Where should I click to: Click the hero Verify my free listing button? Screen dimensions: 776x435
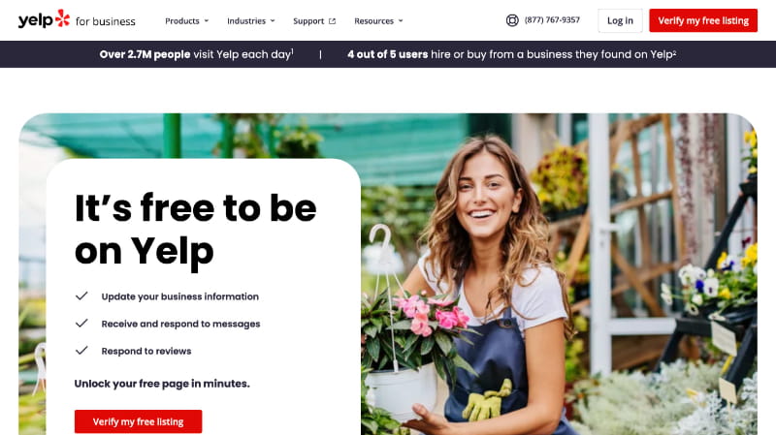(138, 421)
